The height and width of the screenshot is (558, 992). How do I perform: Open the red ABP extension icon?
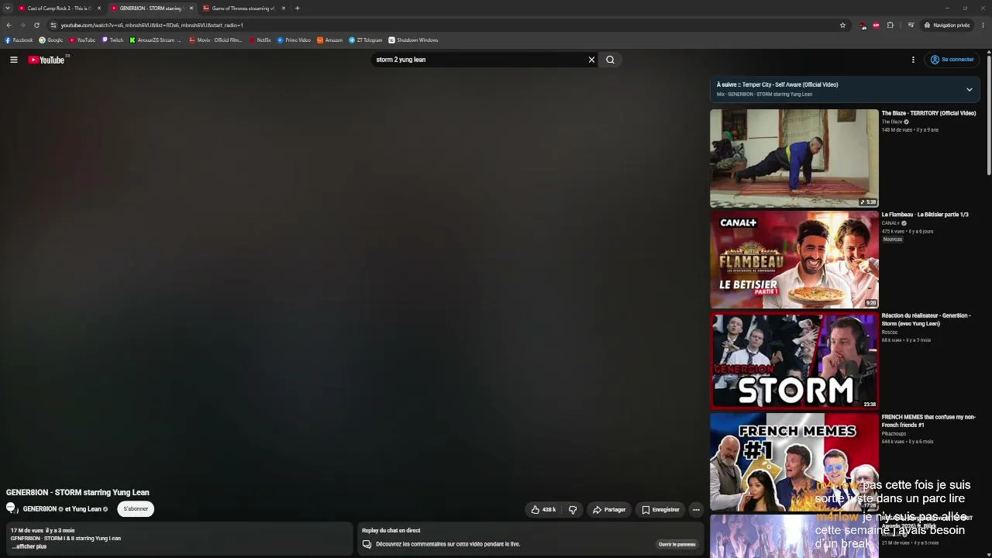click(877, 25)
